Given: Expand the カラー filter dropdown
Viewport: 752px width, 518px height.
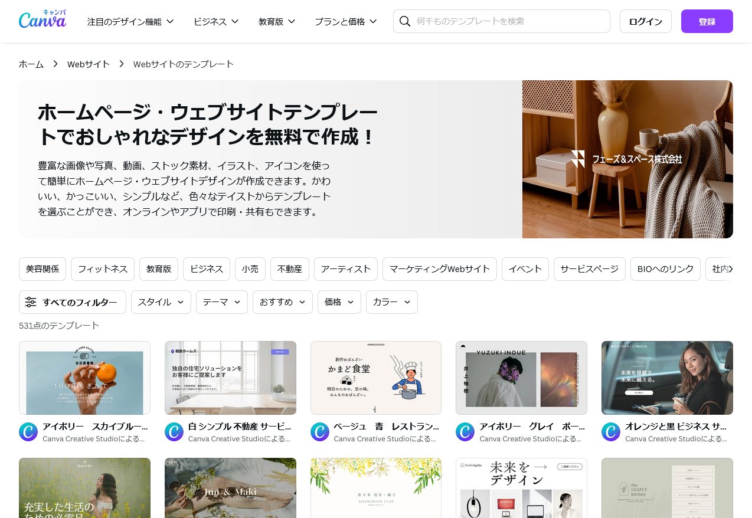Looking at the screenshot, I should (x=392, y=302).
